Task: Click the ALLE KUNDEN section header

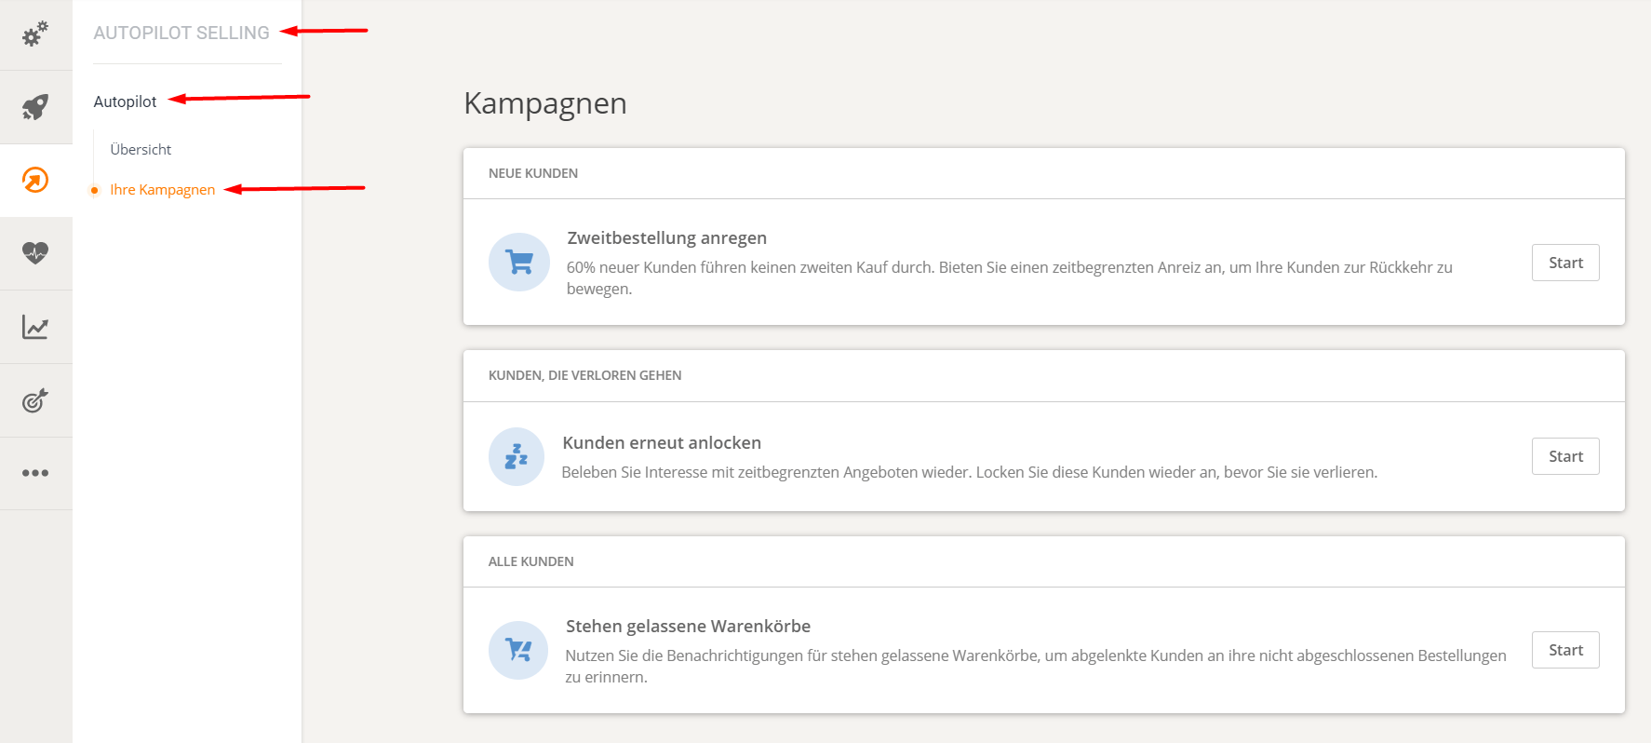Action: [x=530, y=561]
